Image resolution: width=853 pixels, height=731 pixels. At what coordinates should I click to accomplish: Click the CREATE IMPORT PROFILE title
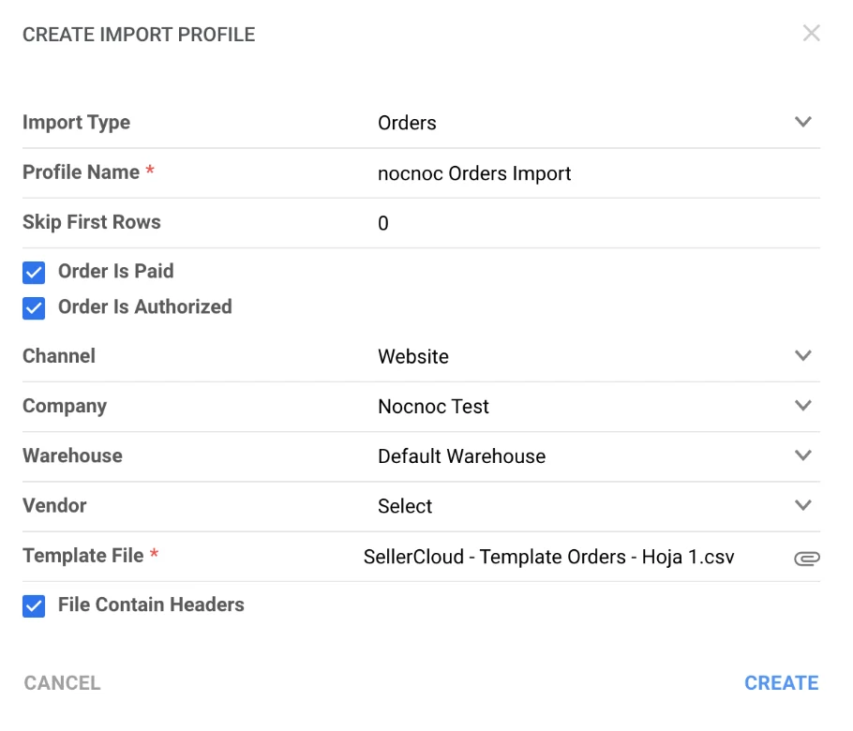(x=139, y=35)
